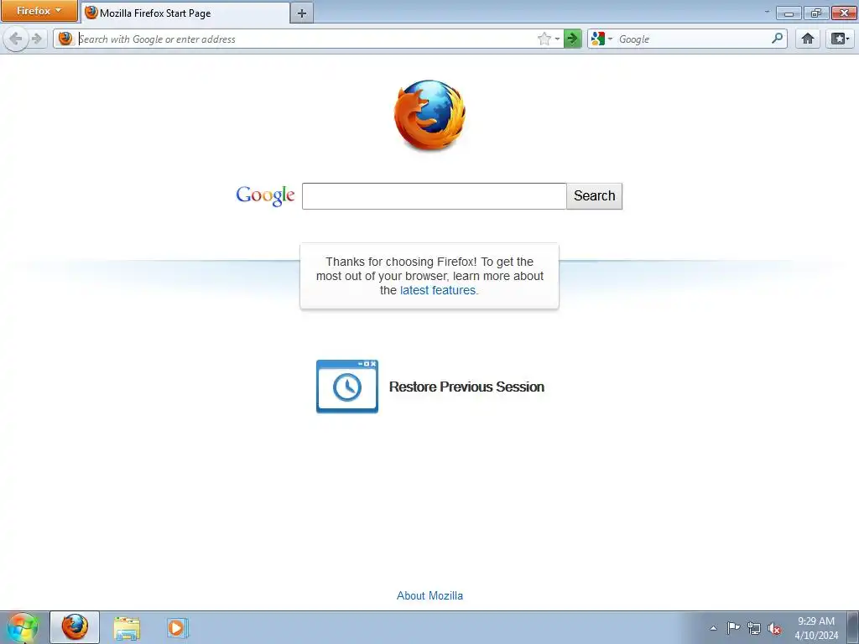Click the Restore Previous Session clock icon
The width and height of the screenshot is (859, 644).
pos(346,386)
